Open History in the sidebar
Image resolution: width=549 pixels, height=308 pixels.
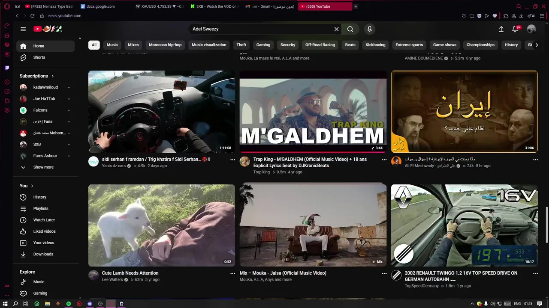tap(45, 197)
